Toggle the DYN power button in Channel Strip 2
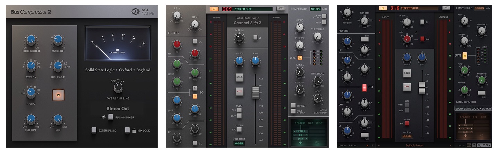The image size is (499, 152). point(299,58)
